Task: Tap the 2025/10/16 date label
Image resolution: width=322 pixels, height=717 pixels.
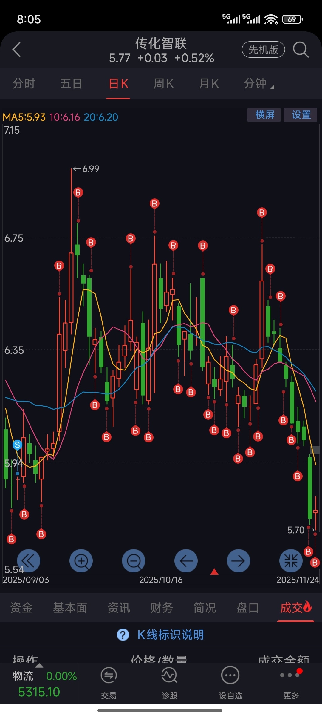Action: click(x=161, y=580)
